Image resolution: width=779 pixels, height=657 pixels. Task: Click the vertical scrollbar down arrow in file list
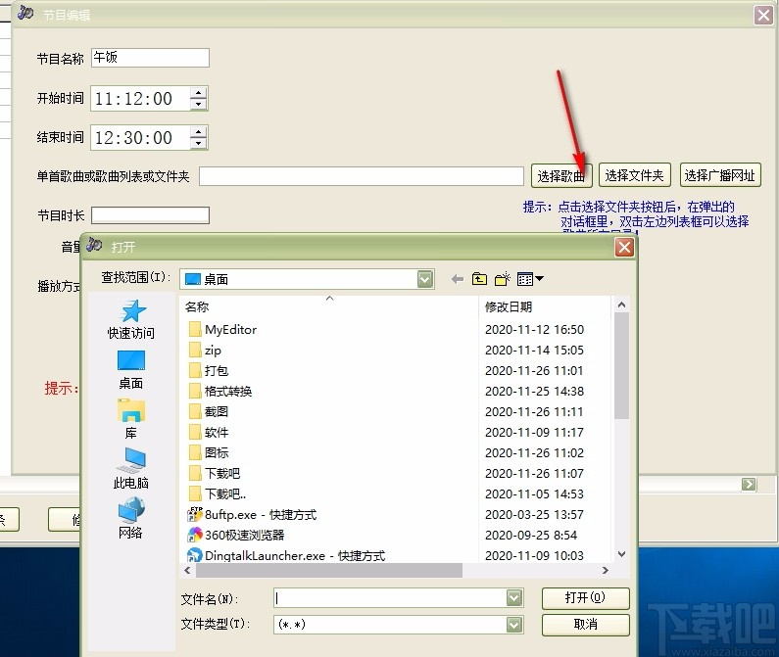point(621,554)
